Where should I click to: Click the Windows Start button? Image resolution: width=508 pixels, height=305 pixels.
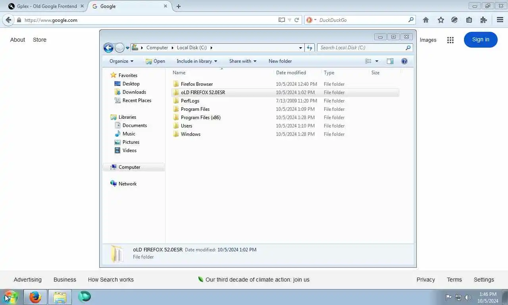tap(11, 297)
